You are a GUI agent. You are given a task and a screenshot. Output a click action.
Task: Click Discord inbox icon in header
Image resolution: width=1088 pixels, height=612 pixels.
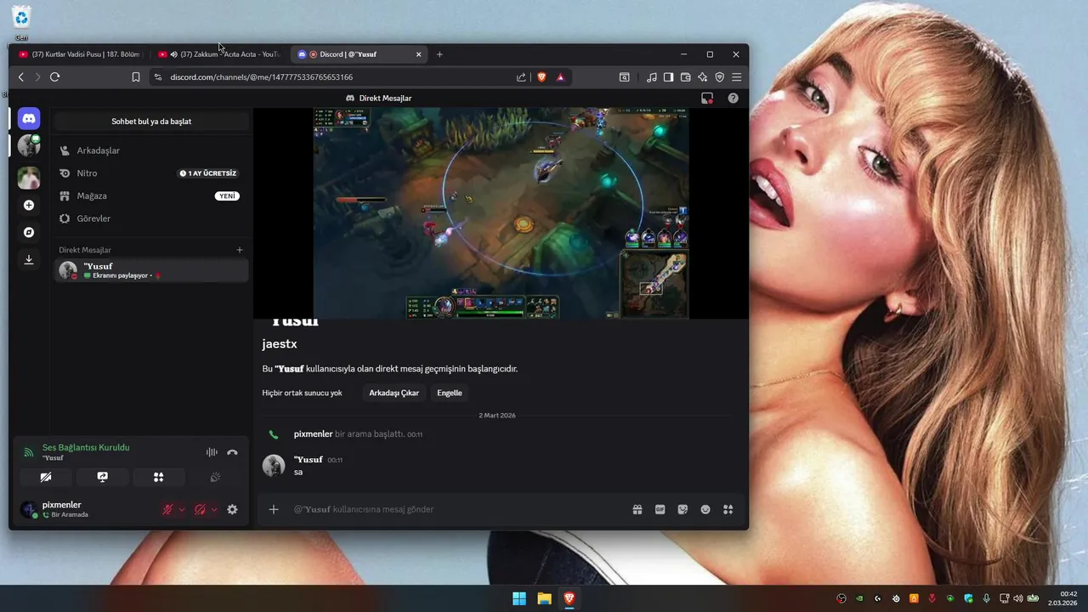point(706,99)
